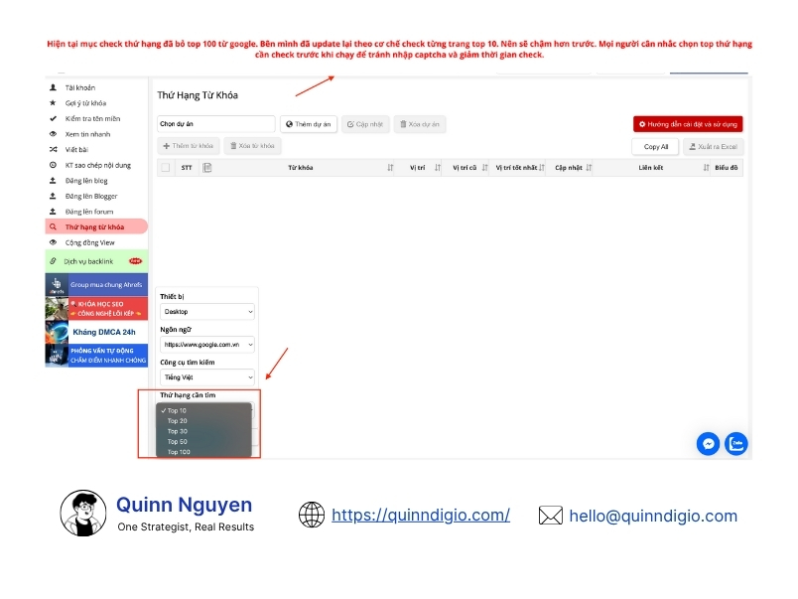Click the eye icon beside Xem tin nhanh
Image resolution: width=798 pixels, height=599 pixels.
53,134
